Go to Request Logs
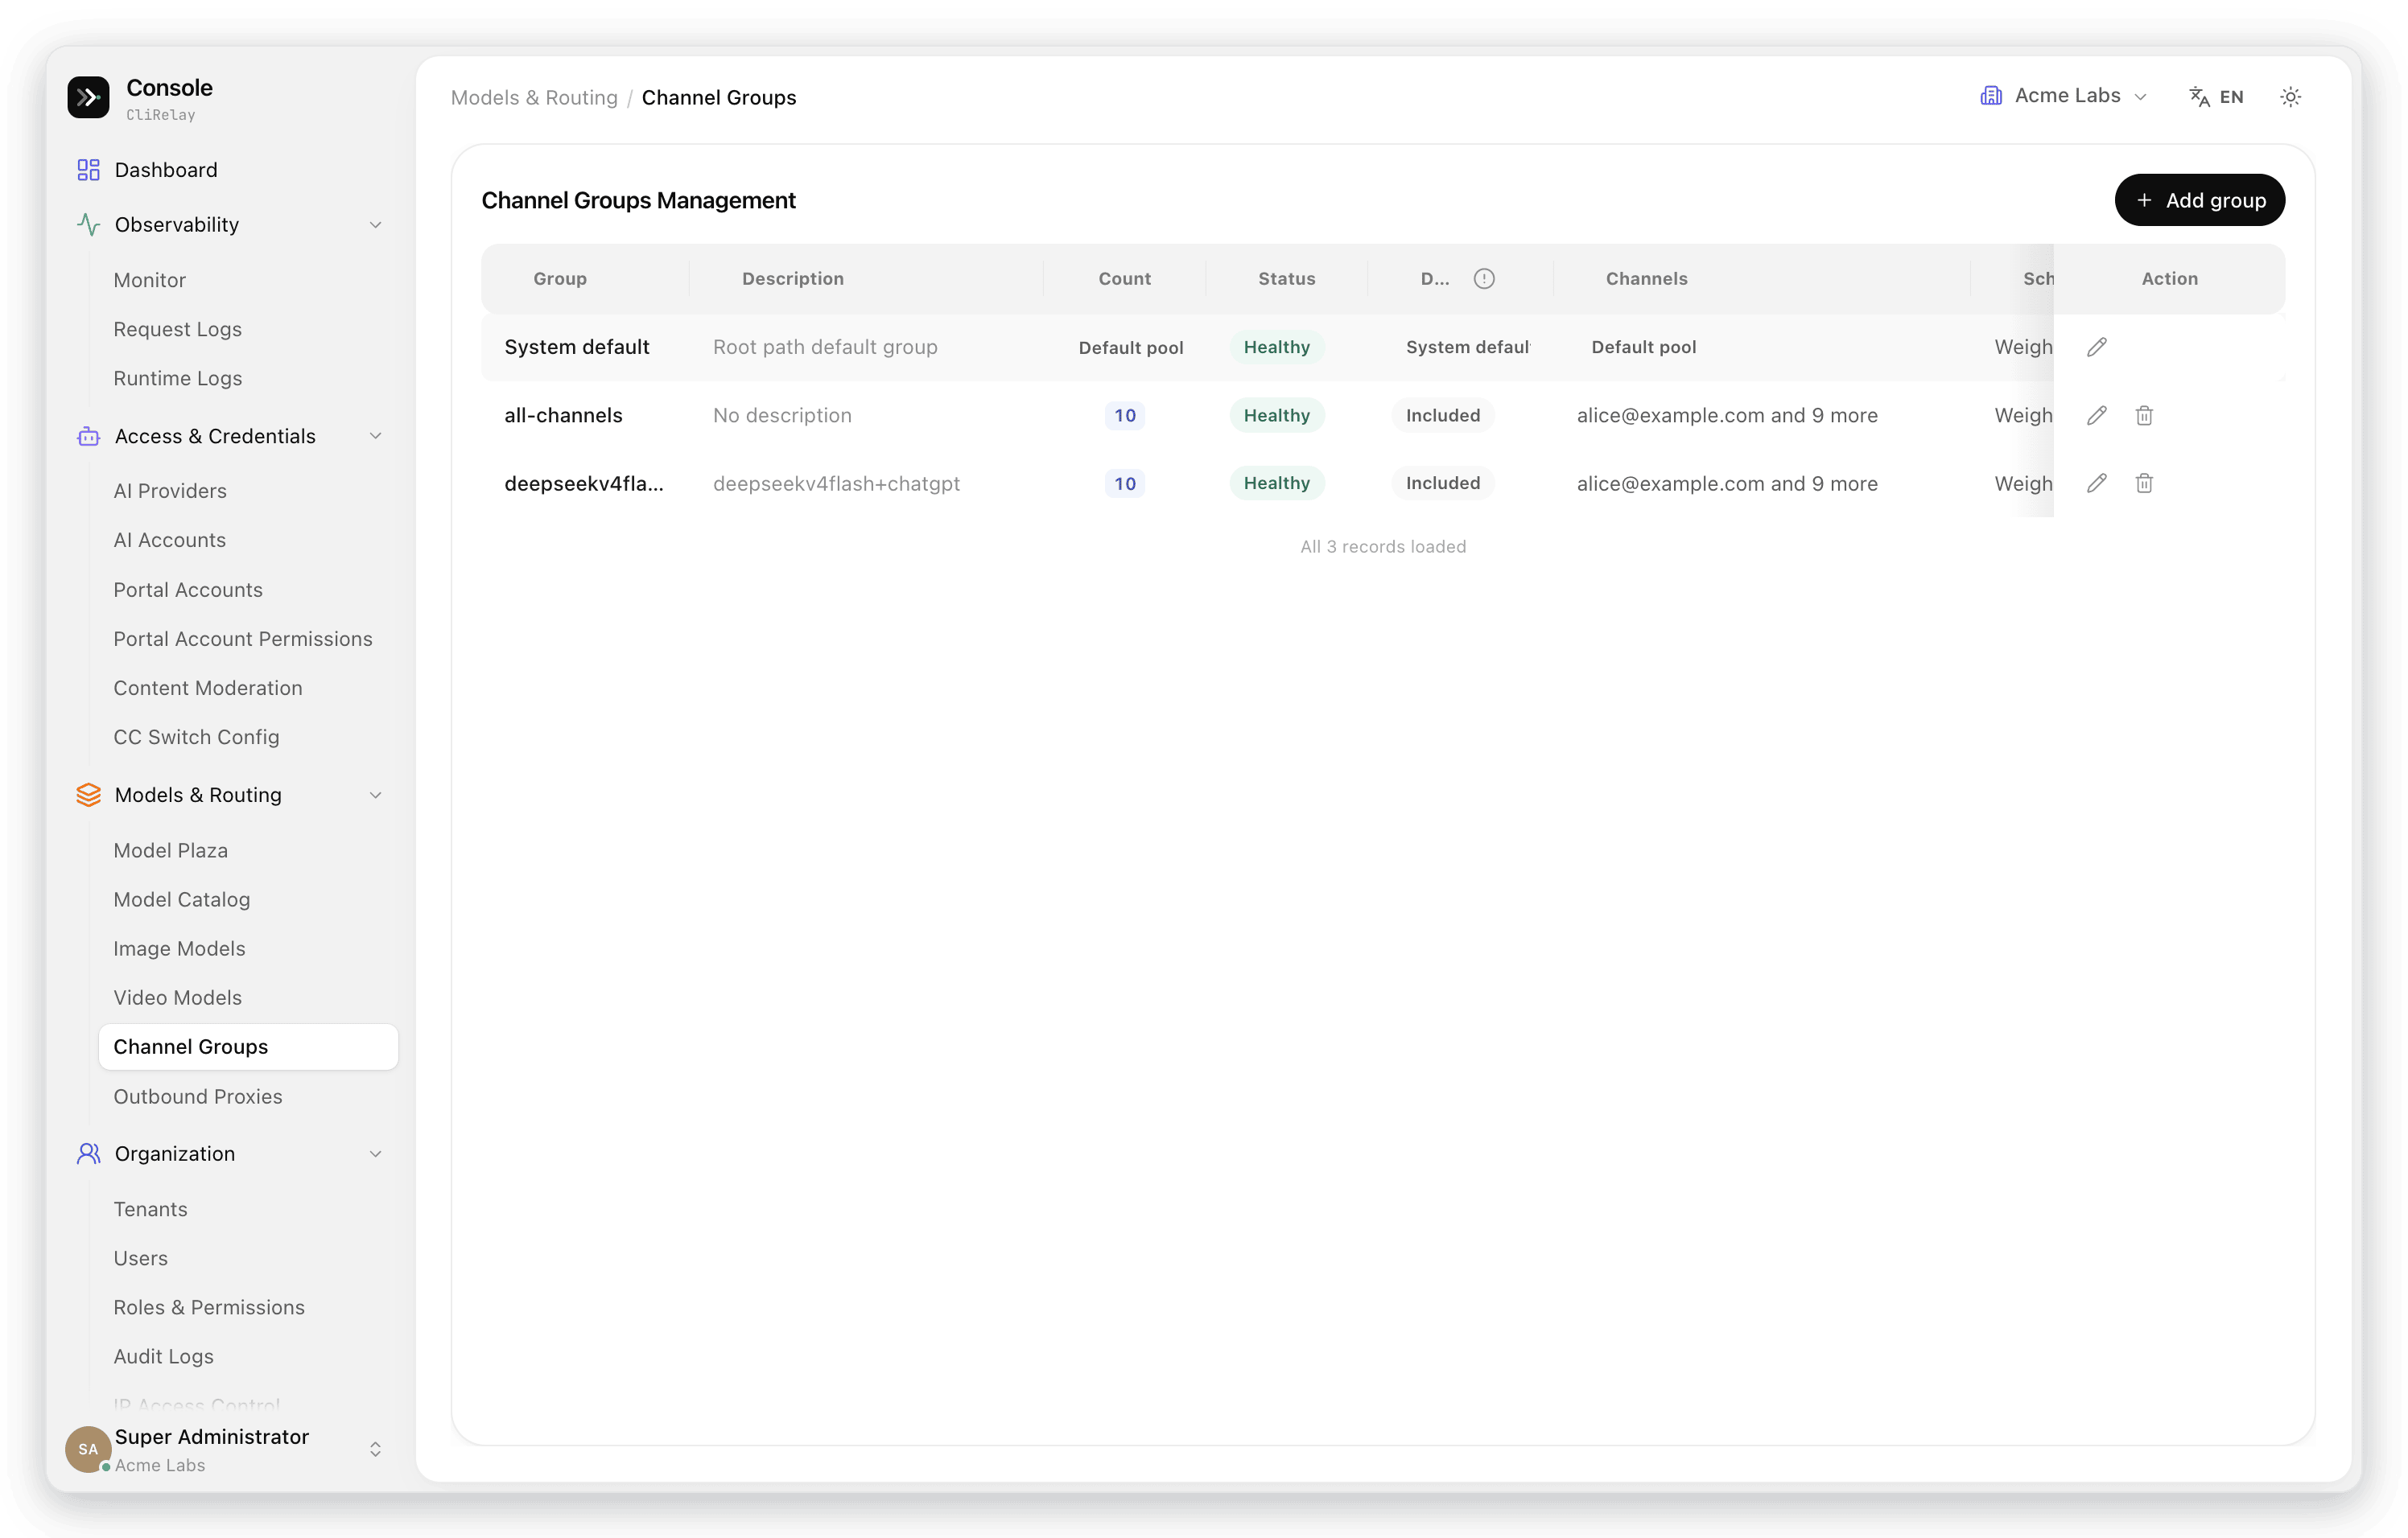Viewport: 2408px width, 1538px height. 177,330
